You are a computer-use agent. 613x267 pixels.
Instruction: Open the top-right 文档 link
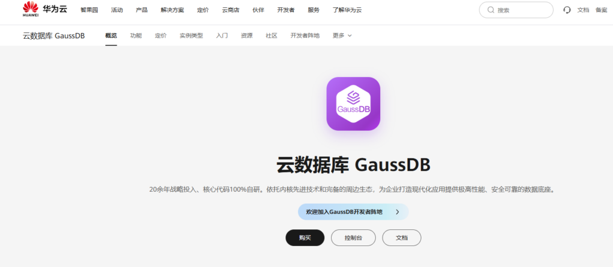(x=583, y=10)
